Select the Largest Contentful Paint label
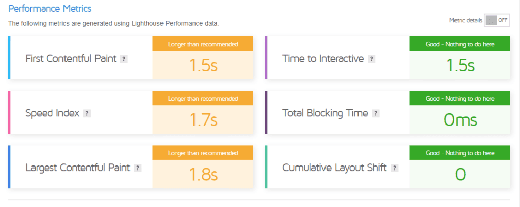This screenshot has width=520, height=207. click(x=78, y=168)
